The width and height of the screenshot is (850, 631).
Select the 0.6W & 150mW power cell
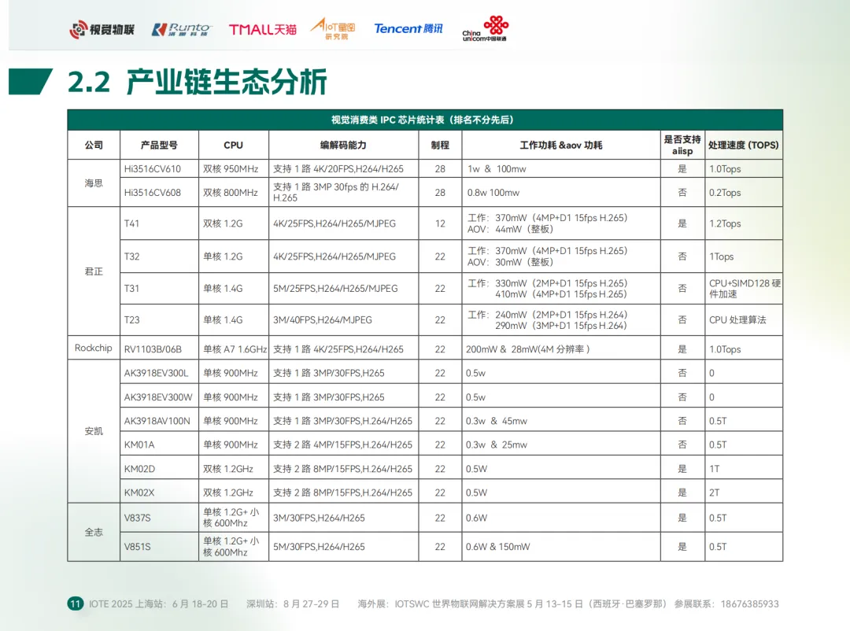point(561,547)
